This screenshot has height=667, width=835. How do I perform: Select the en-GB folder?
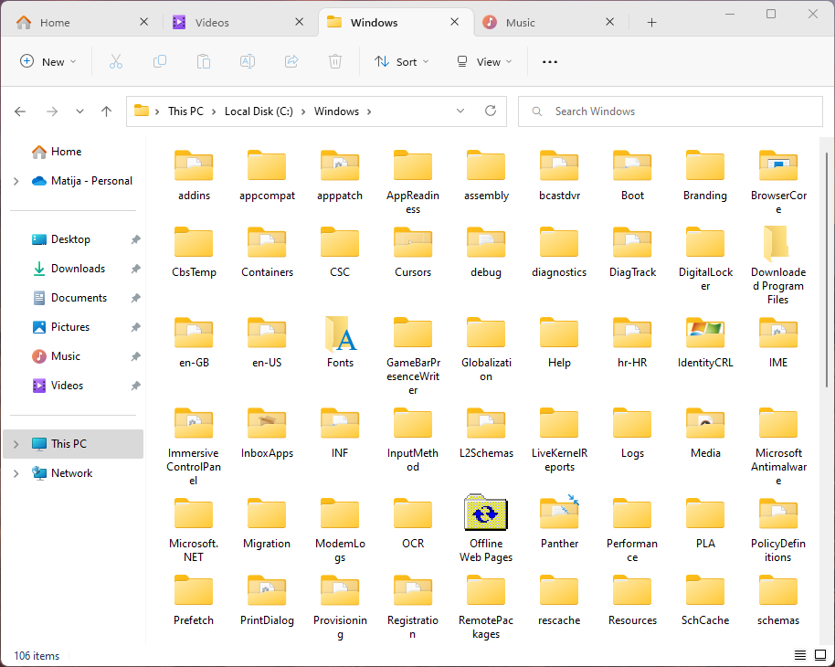[194, 342]
